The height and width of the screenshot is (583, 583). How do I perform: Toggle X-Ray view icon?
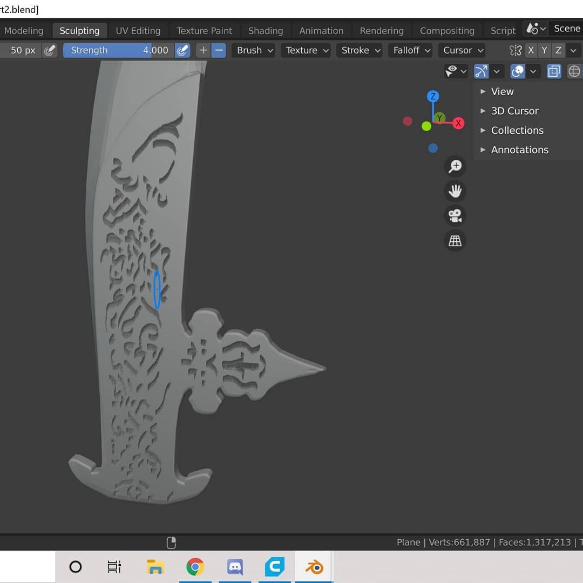(x=554, y=71)
